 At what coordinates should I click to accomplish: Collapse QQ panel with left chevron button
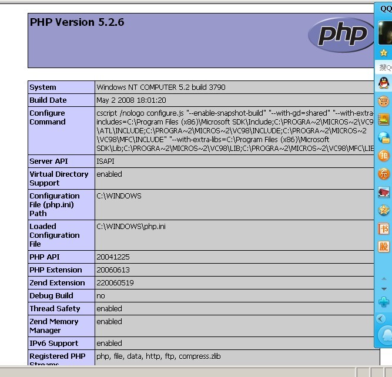pyautogui.click(x=381, y=319)
